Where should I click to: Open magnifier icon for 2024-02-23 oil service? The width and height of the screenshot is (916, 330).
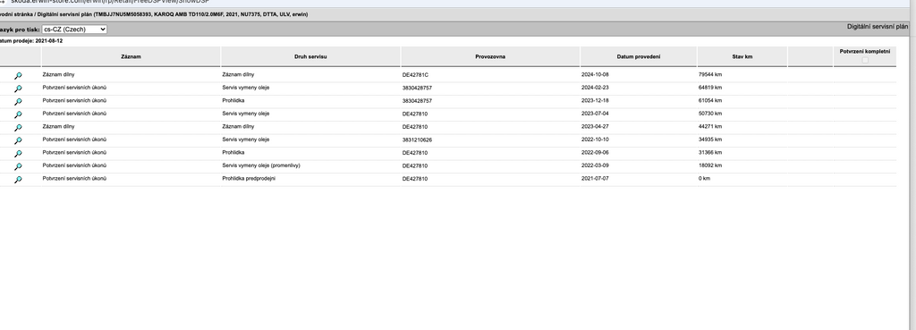click(18, 89)
